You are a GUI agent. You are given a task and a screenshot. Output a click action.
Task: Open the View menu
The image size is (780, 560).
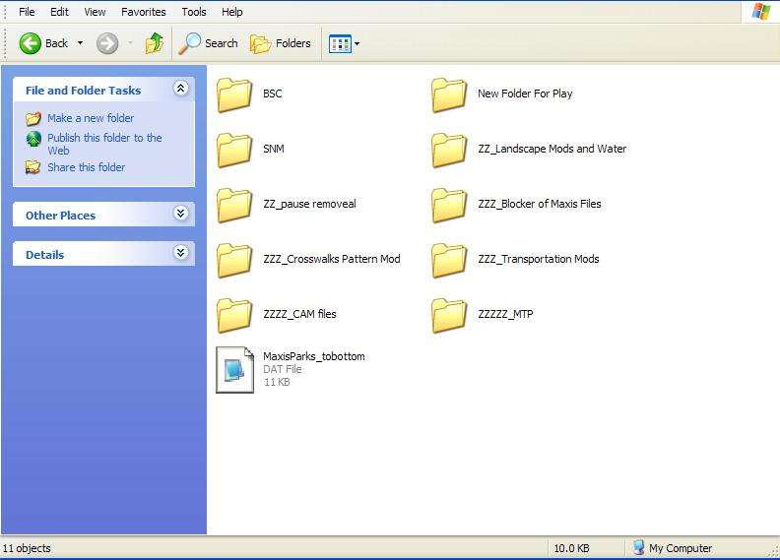[95, 12]
